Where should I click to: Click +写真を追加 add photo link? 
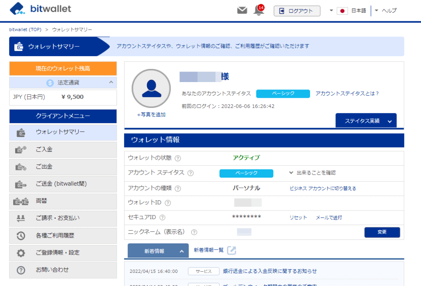click(x=151, y=115)
